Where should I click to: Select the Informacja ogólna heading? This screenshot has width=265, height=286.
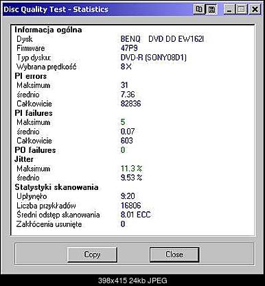(48, 29)
